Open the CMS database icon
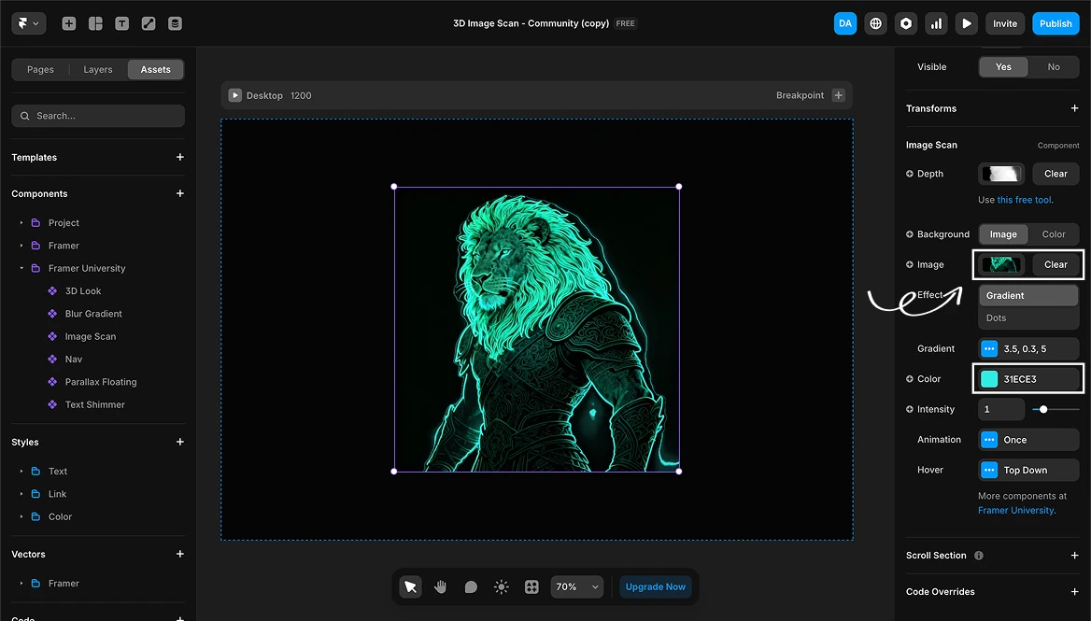 click(x=175, y=23)
